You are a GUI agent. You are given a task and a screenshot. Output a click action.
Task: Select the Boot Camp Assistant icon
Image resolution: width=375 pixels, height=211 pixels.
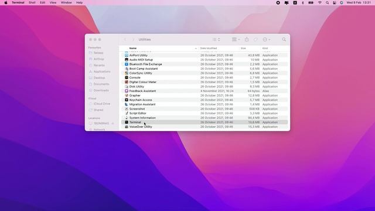[127, 69]
